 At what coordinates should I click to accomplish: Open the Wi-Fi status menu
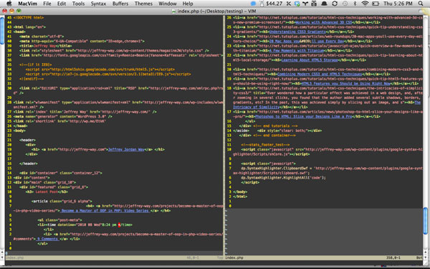pyautogui.click(x=365, y=4)
